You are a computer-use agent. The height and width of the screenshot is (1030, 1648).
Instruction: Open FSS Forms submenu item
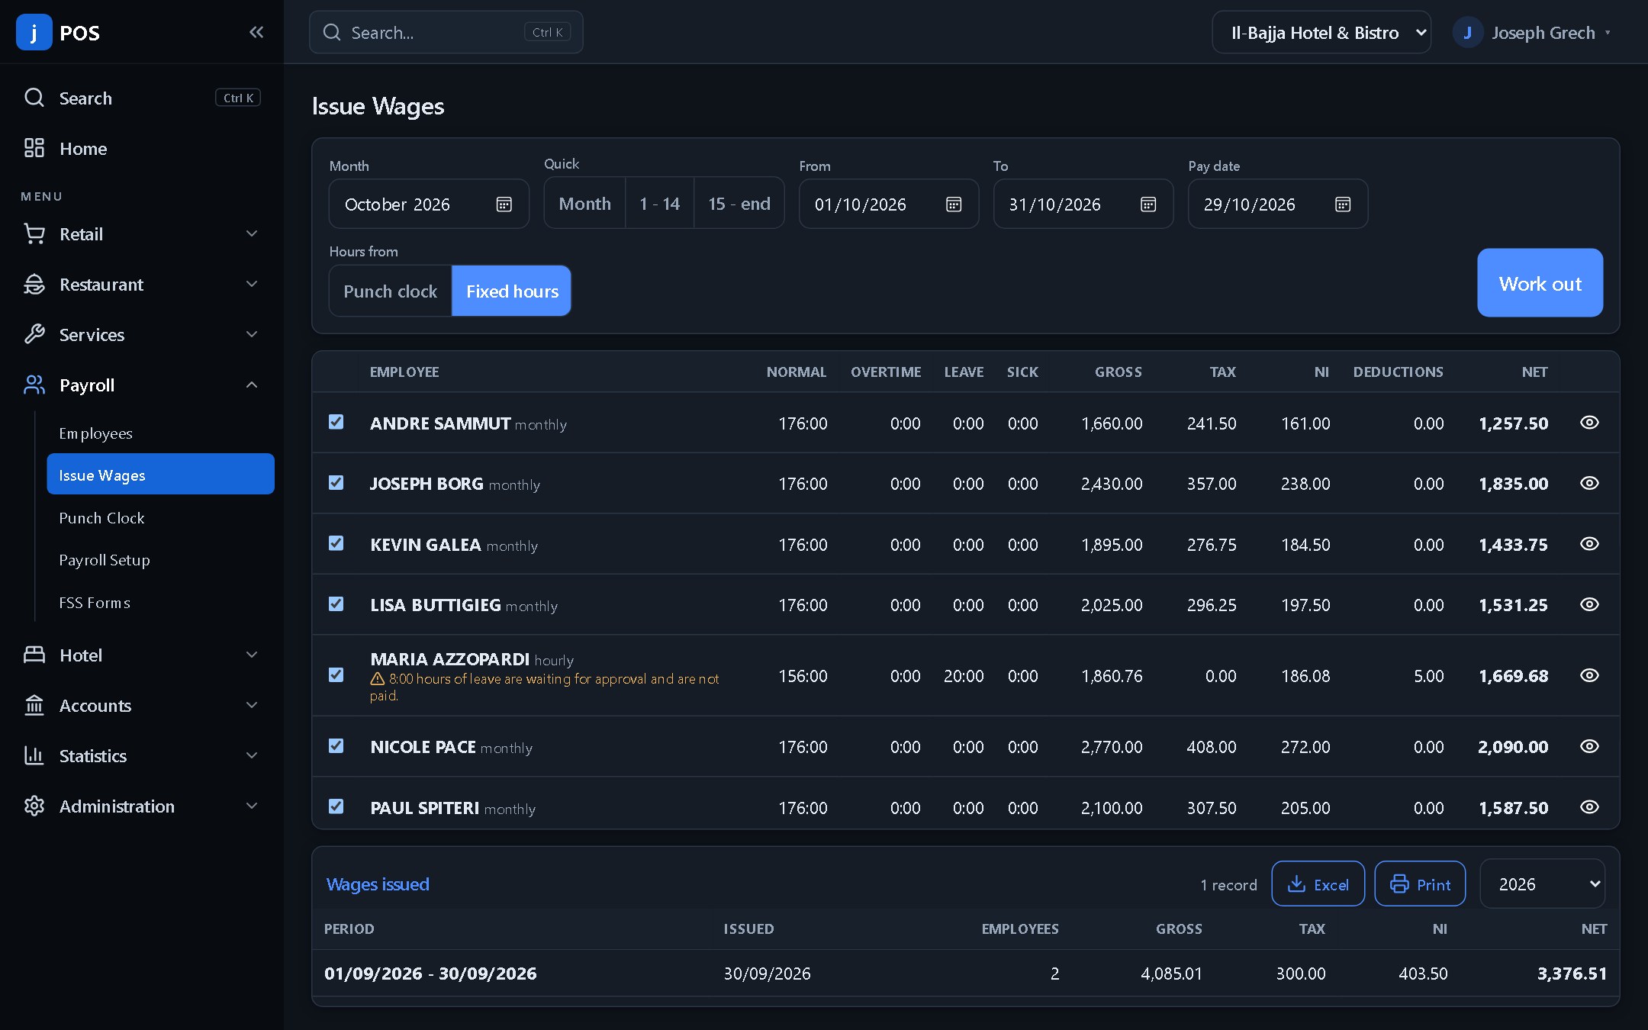pos(160,603)
